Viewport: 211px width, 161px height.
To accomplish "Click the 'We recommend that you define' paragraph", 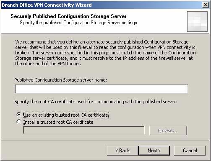I will [x=105, y=53].
